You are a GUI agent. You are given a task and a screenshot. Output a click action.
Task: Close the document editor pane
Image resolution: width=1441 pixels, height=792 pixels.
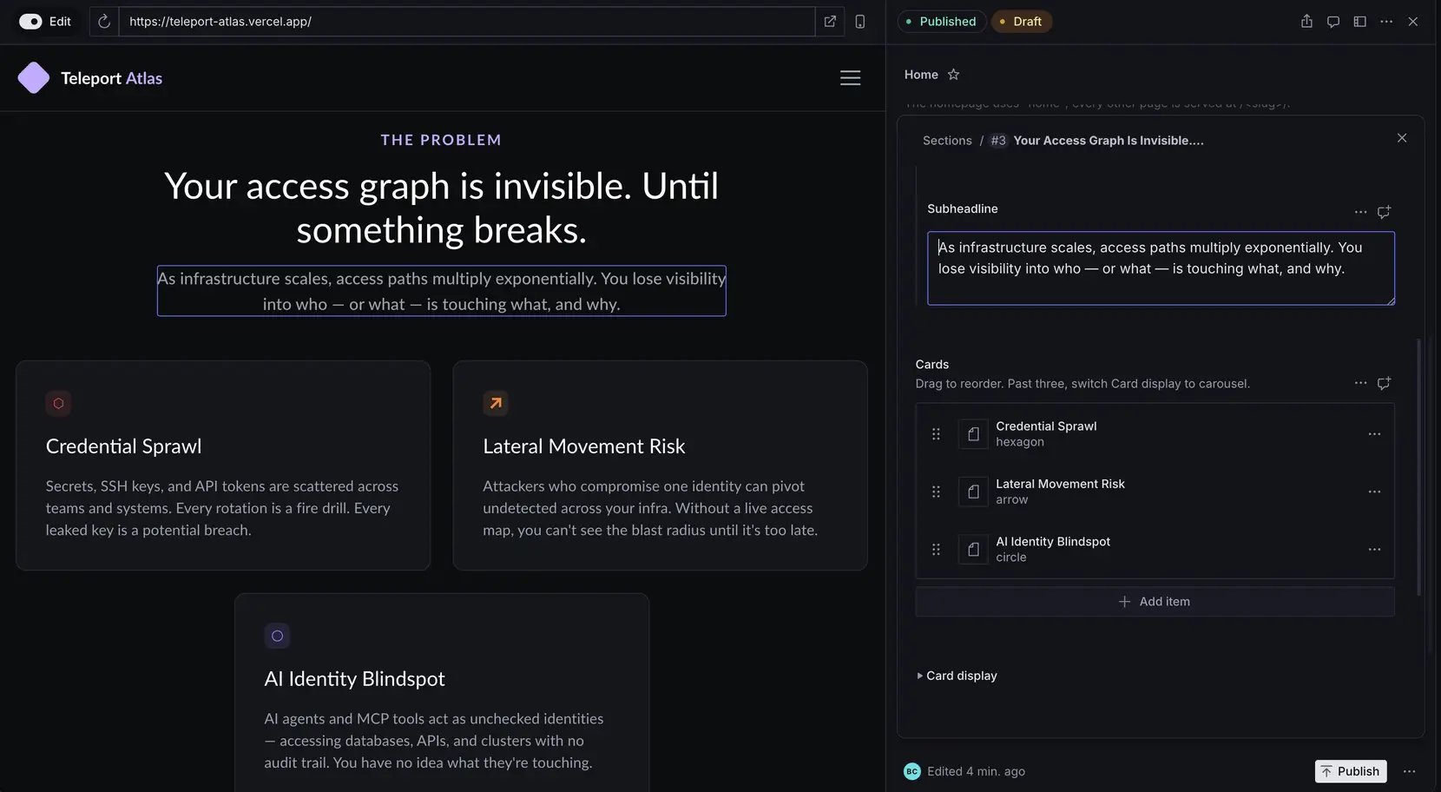(1413, 22)
